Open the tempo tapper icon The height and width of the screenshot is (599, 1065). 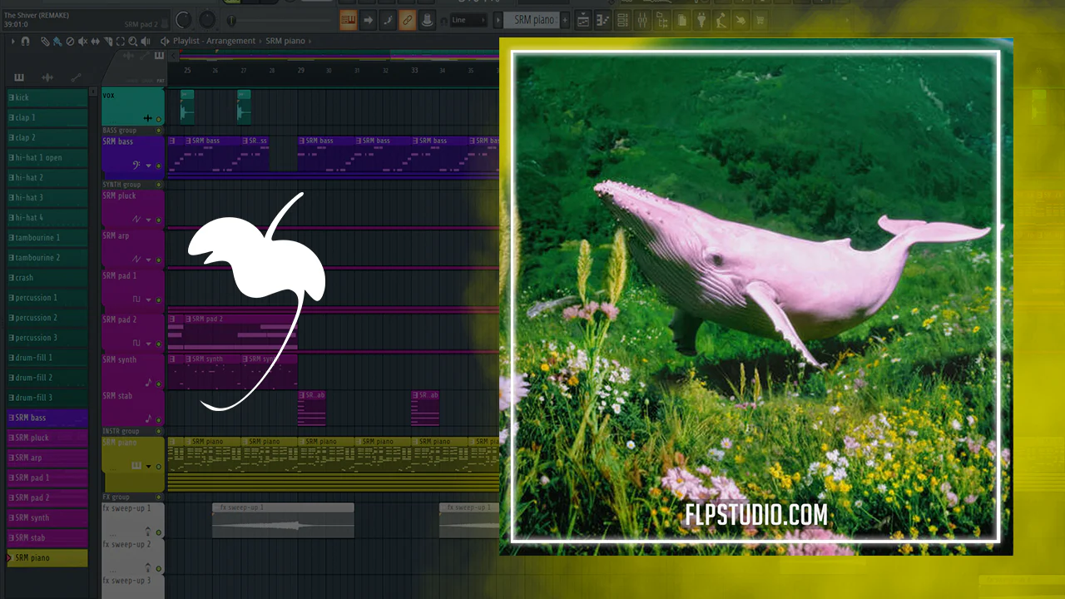(721, 20)
